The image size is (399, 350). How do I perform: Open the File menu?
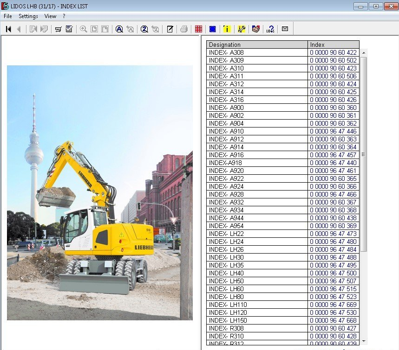(x=8, y=16)
